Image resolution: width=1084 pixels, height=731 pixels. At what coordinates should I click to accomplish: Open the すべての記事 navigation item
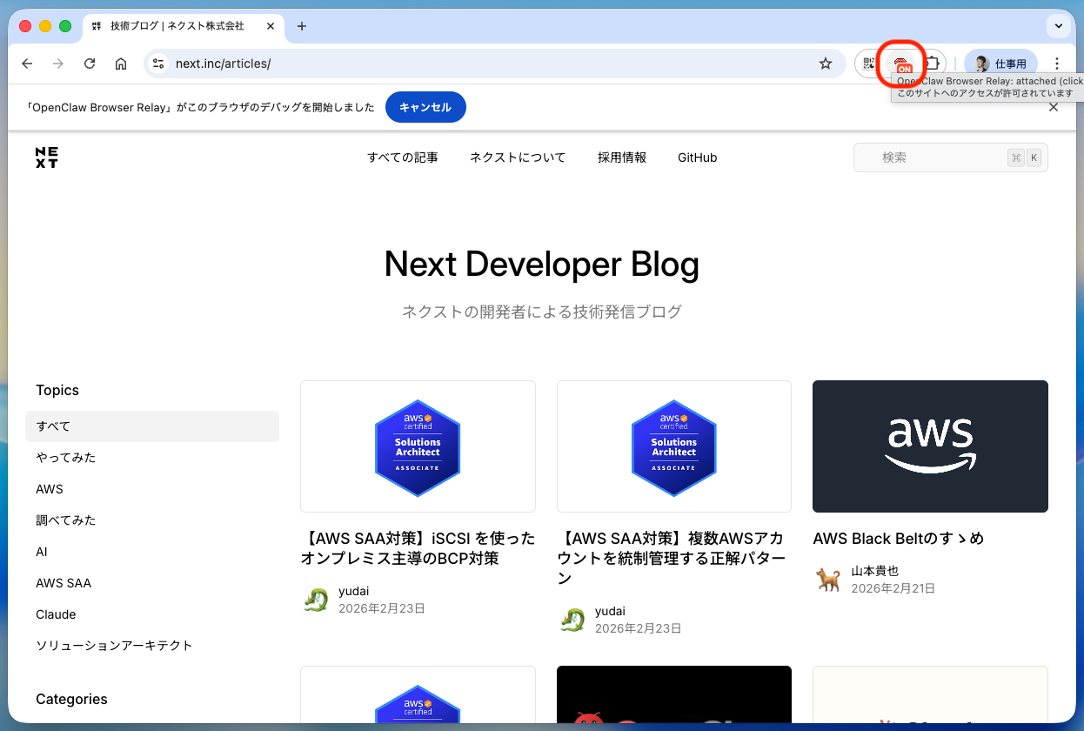[x=402, y=158]
